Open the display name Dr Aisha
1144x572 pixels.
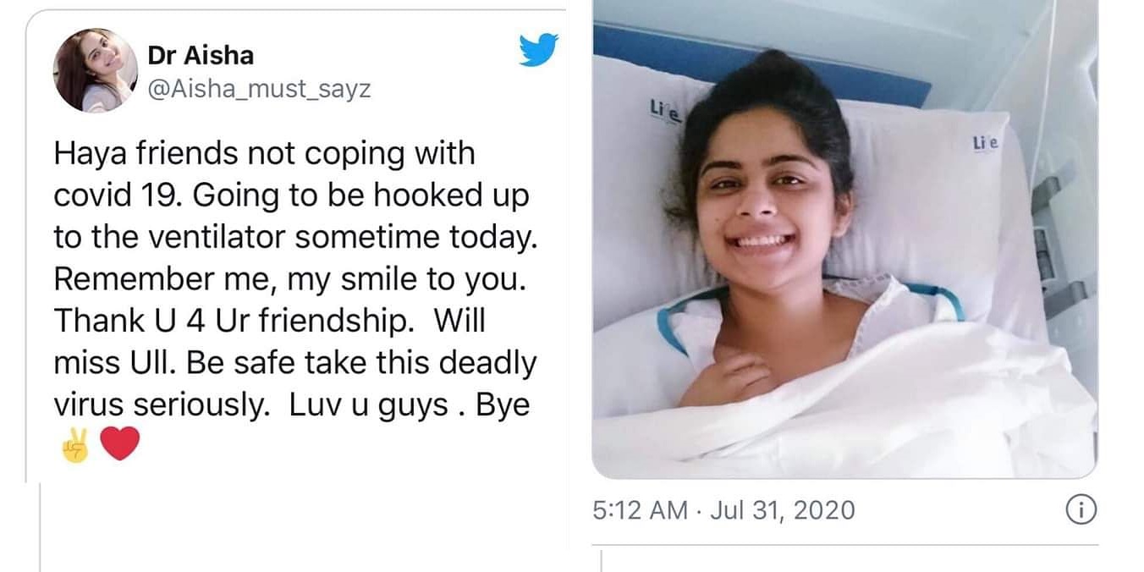click(200, 57)
